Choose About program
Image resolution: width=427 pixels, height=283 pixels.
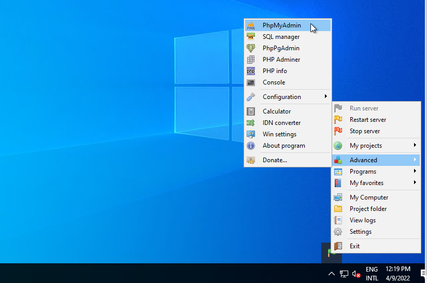283,146
